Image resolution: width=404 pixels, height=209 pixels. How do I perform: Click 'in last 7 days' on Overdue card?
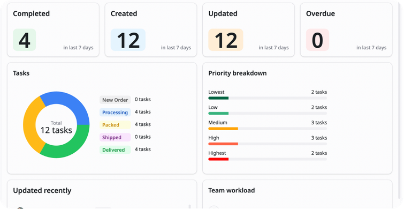click(371, 48)
